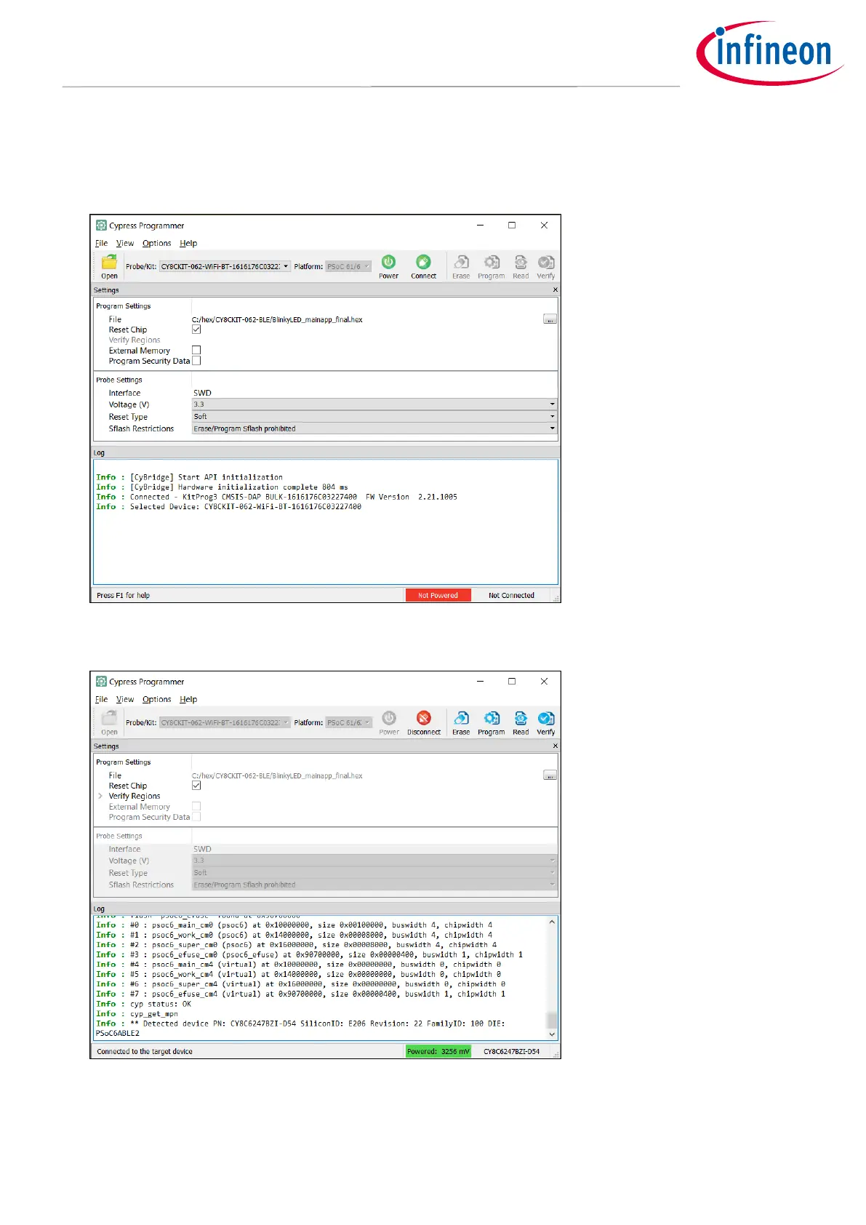Click greyed External Memory checkbox in lower window
Screen dimensions: 866x1225
196,806
